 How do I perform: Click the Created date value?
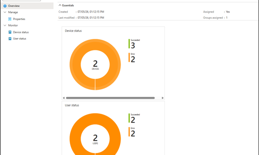pyautogui.click(x=91, y=12)
